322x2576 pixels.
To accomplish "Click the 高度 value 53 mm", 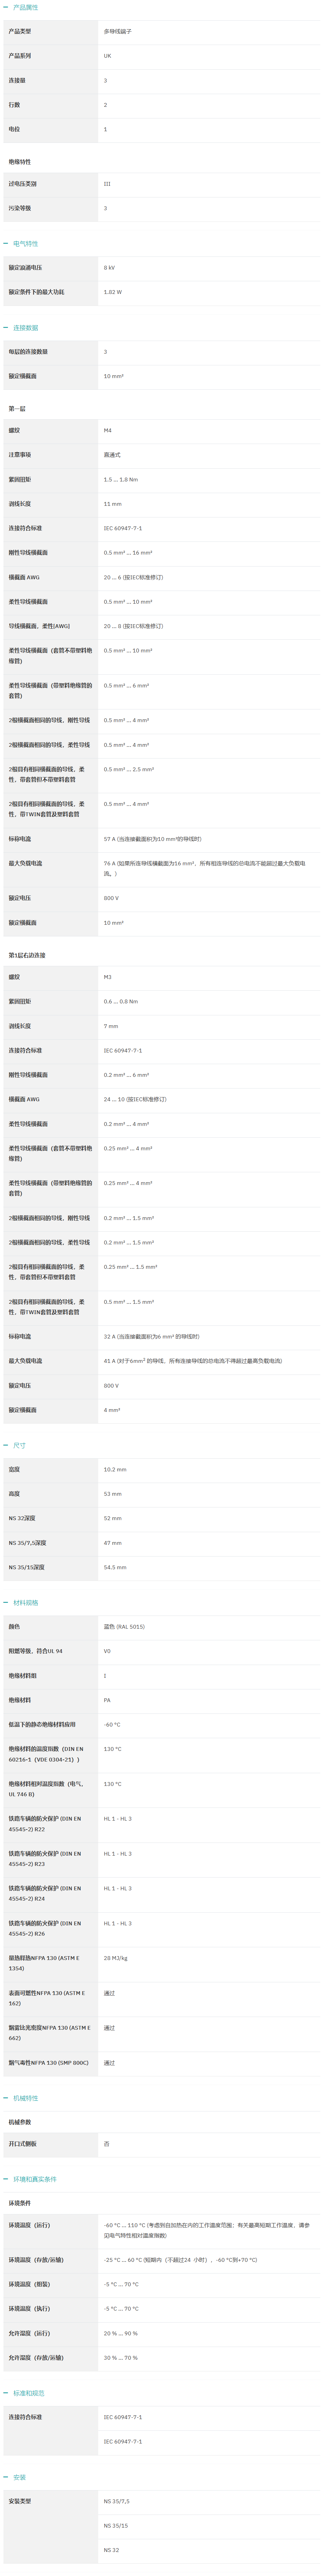I will coord(113,1494).
